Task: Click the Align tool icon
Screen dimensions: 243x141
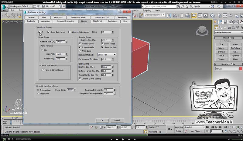Action: (175, 15)
